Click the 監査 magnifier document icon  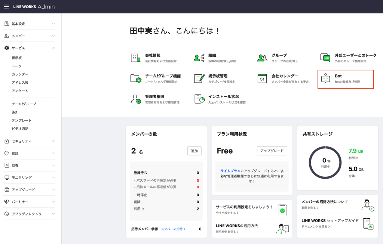click(x=7, y=166)
